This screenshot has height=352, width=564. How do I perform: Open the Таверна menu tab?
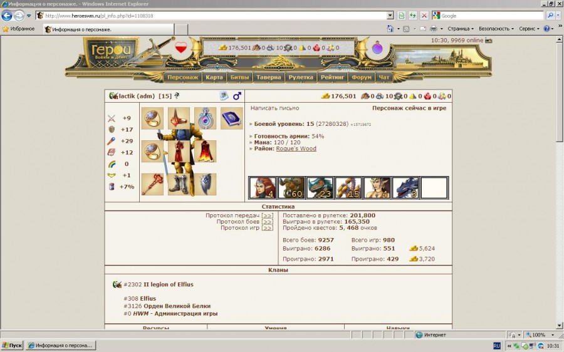point(269,77)
